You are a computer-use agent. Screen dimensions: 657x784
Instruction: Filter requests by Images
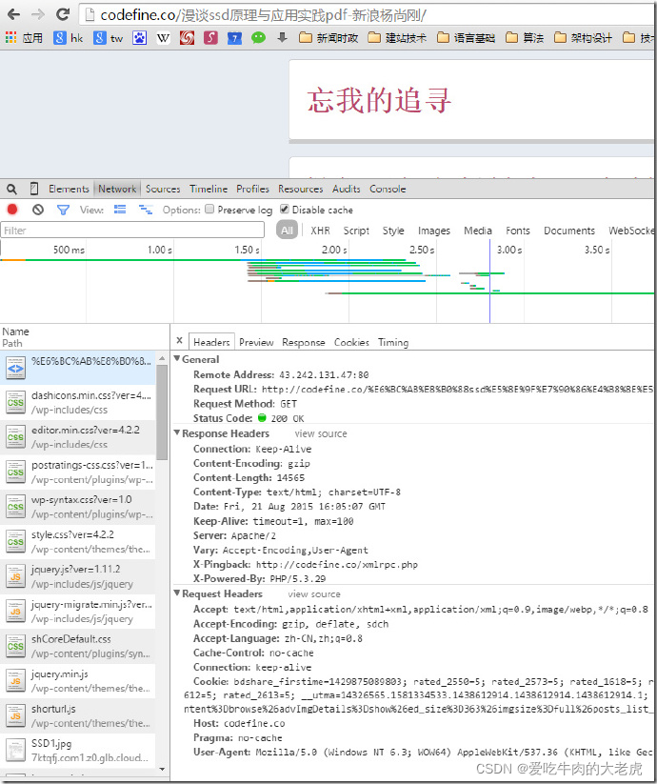pos(433,231)
